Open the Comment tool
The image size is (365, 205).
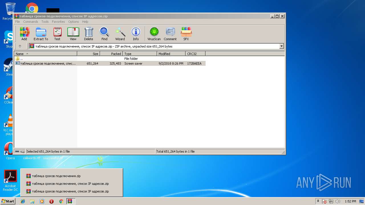point(170,34)
